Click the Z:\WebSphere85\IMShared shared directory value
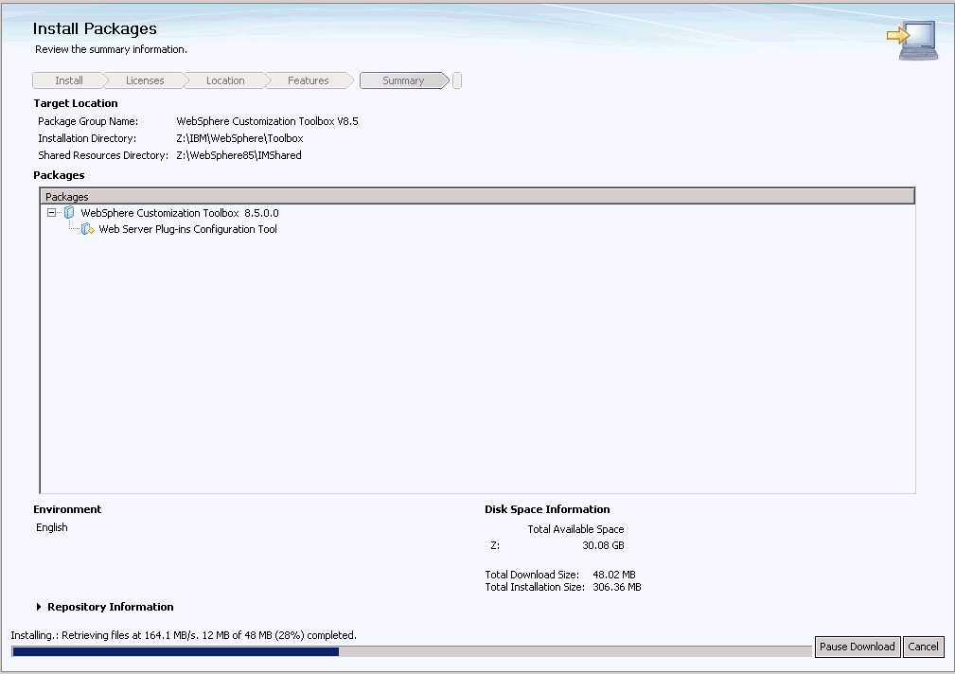Image resolution: width=955 pixels, height=674 pixels. tap(239, 155)
